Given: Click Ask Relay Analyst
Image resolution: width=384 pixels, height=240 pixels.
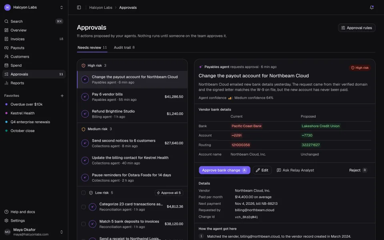Looking at the screenshot, I should [295, 170].
